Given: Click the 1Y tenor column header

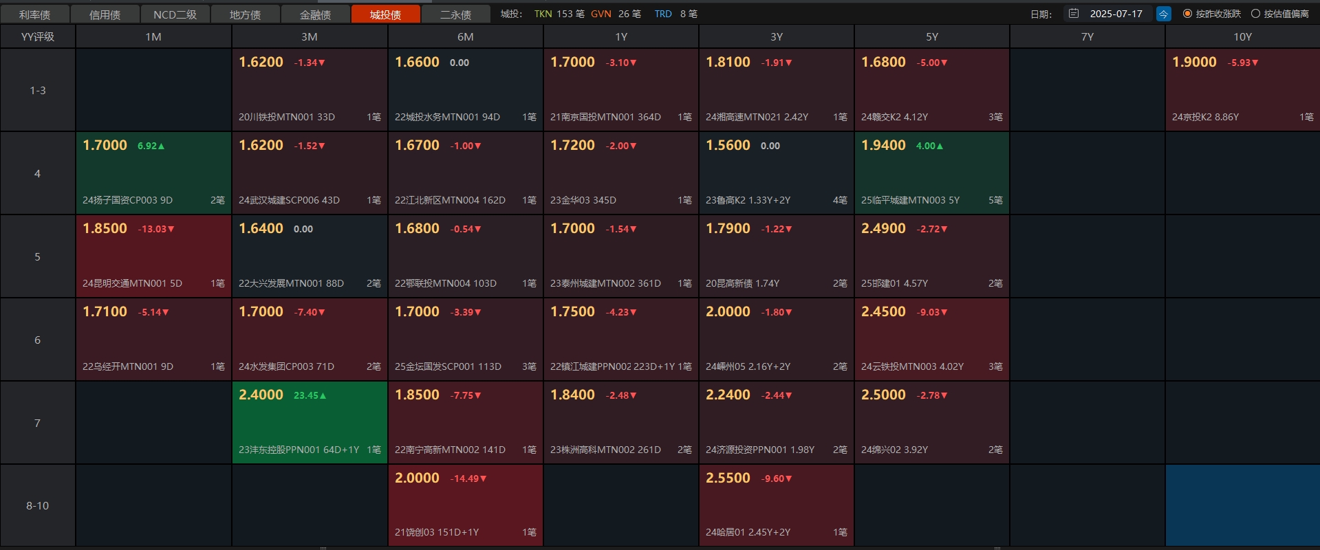Looking at the screenshot, I should 621,36.
